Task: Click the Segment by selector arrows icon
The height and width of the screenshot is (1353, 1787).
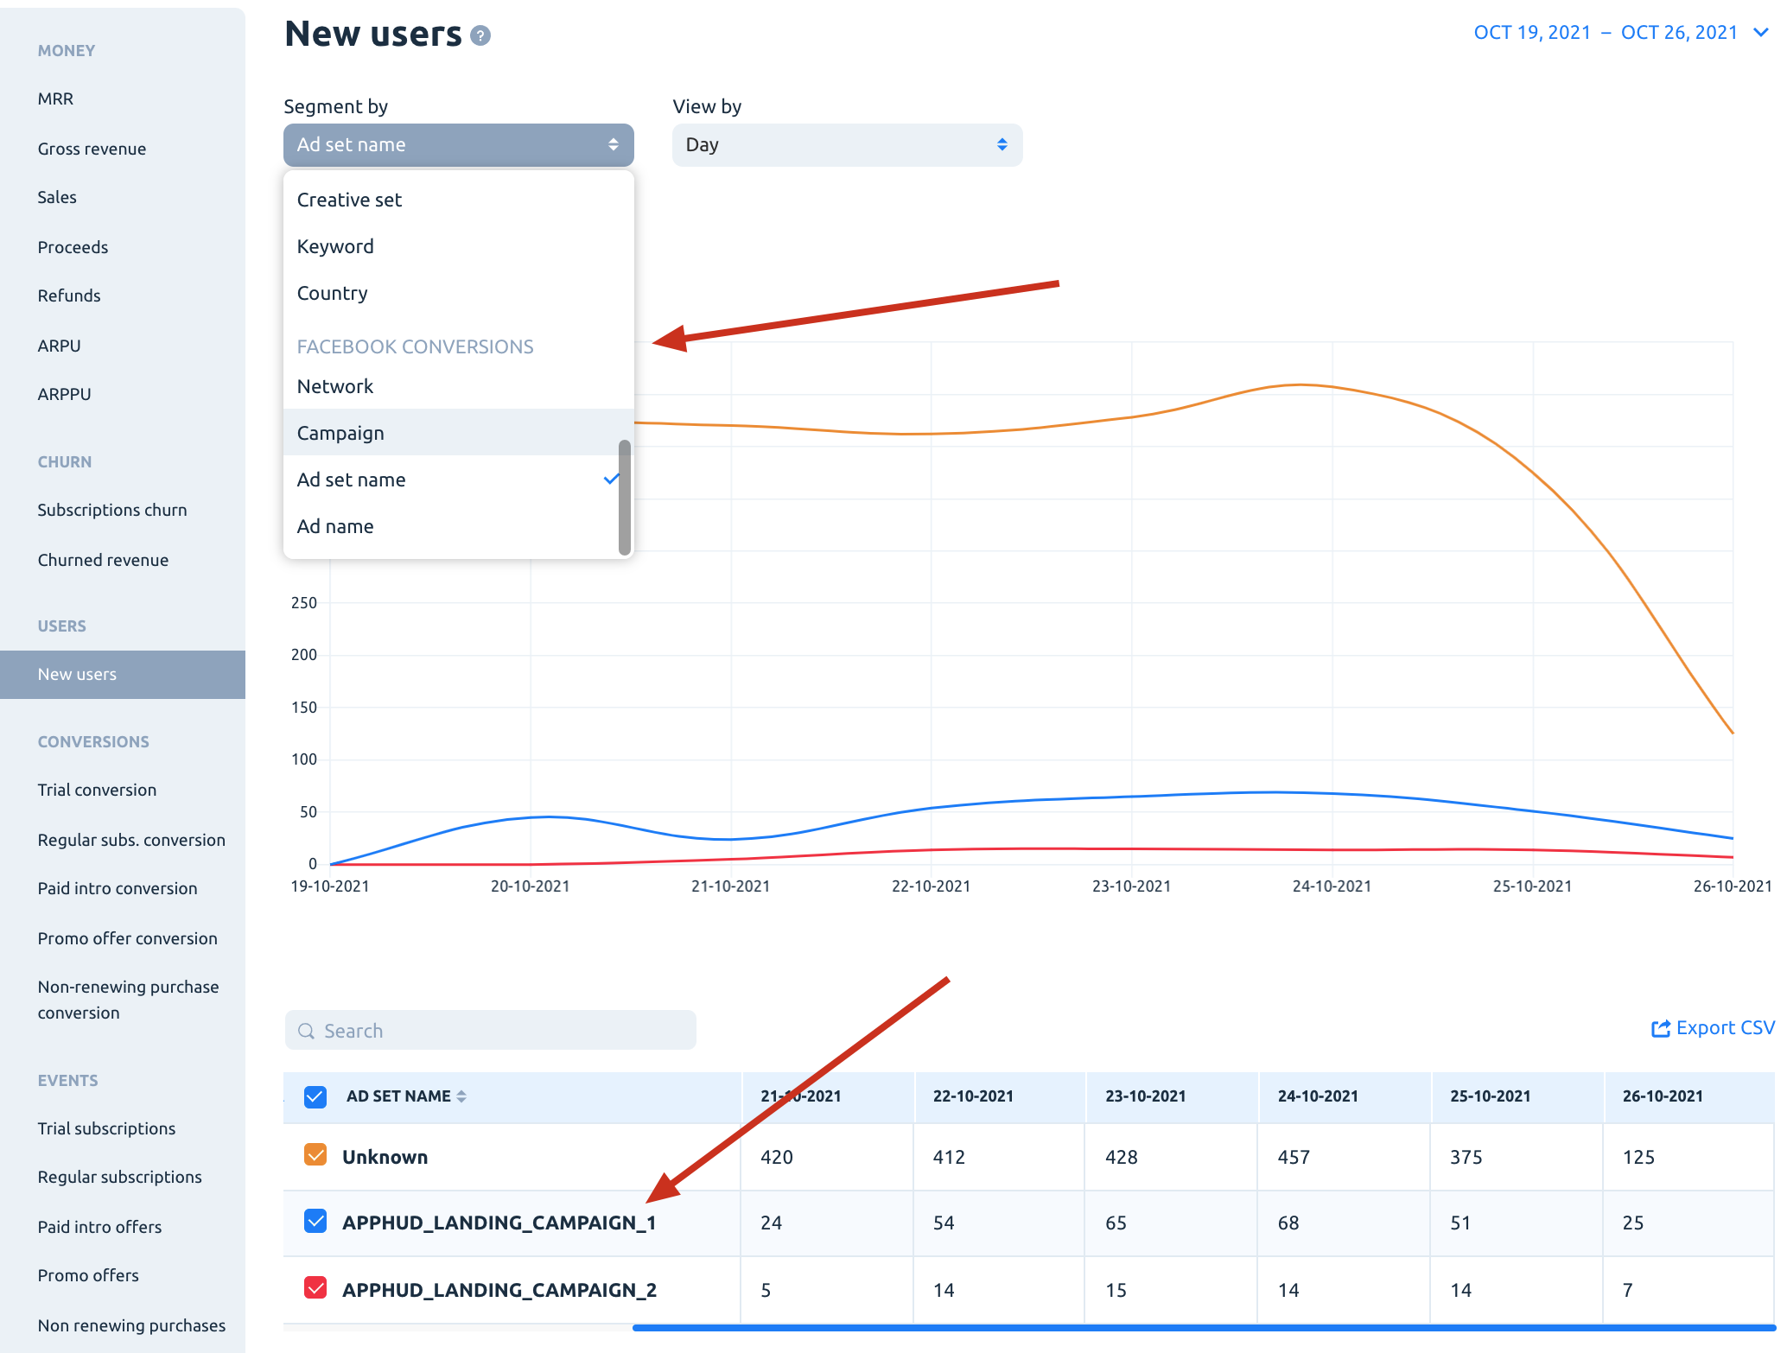Action: point(613,144)
